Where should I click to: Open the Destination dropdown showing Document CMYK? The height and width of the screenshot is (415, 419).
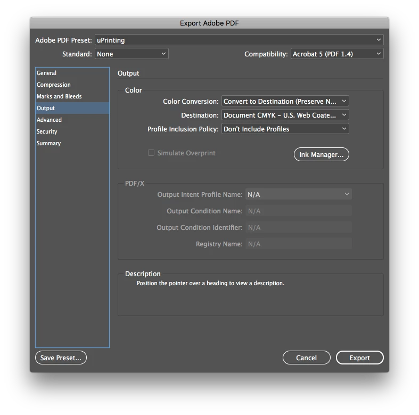coord(285,115)
